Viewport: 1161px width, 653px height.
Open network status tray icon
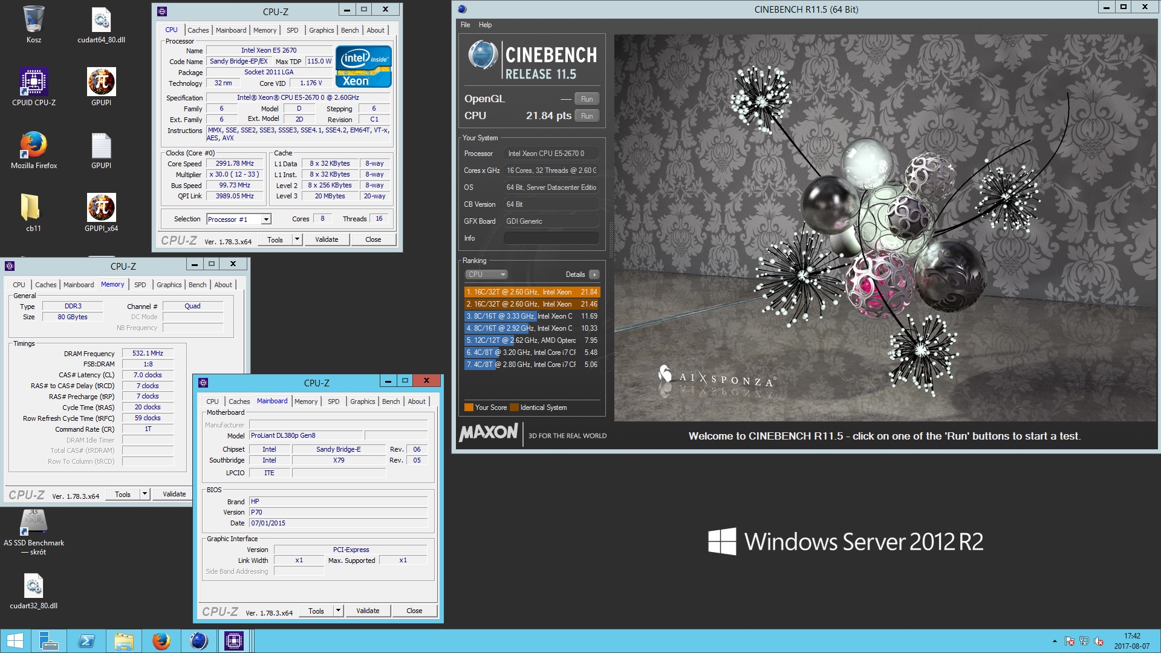click(x=1084, y=641)
